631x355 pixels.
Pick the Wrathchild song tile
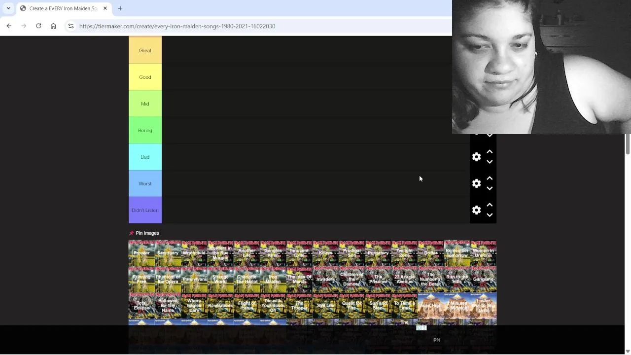point(194,253)
